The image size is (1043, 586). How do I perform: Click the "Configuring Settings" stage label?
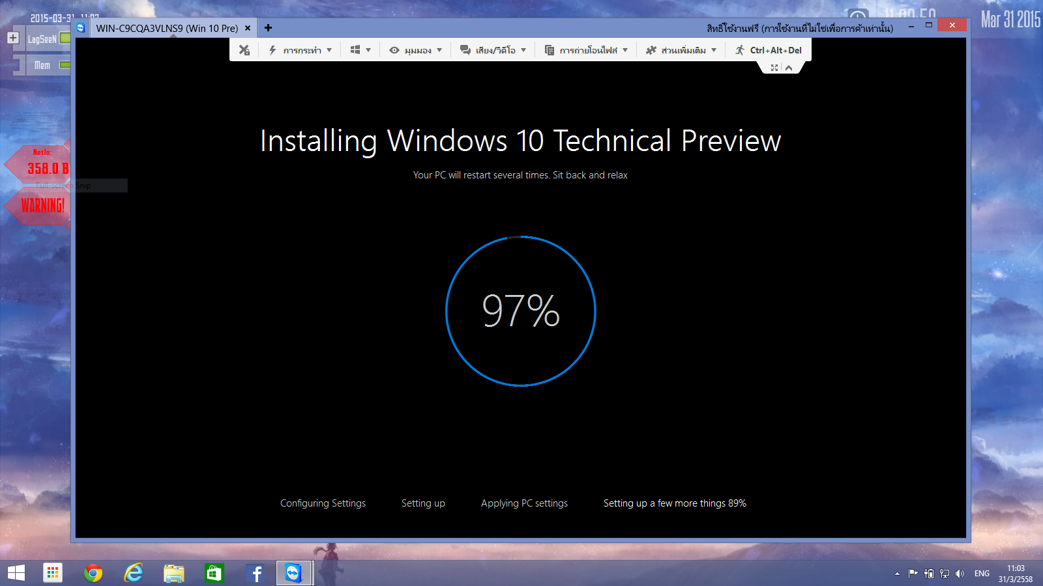coord(323,503)
